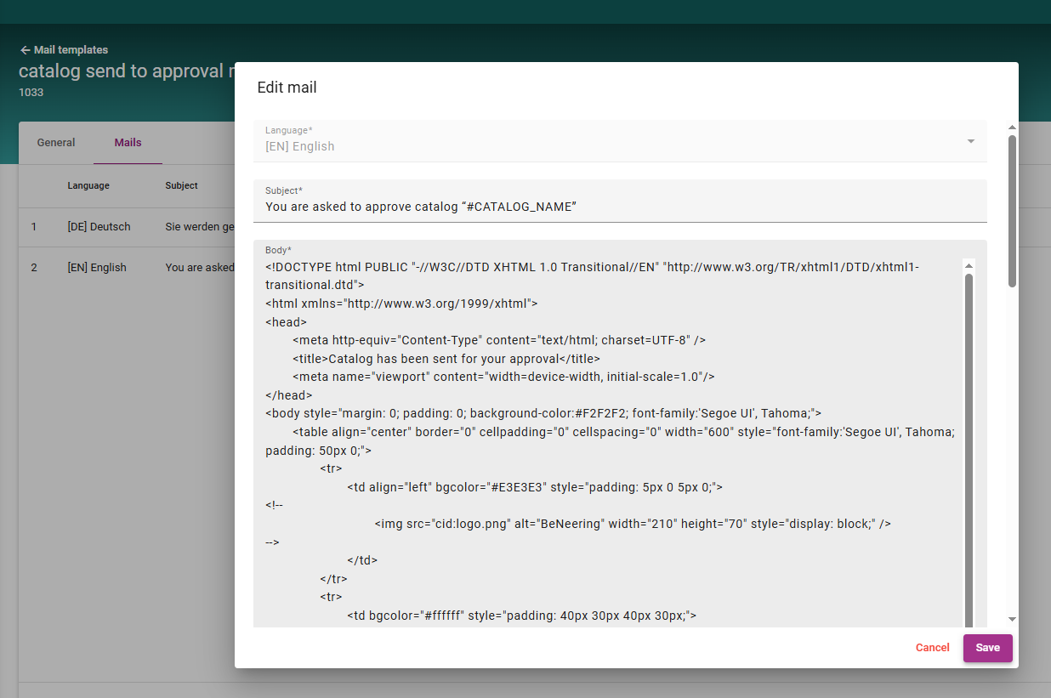Click the Subject column header
Image resolution: width=1051 pixels, height=698 pixels.
click(181, 185)
